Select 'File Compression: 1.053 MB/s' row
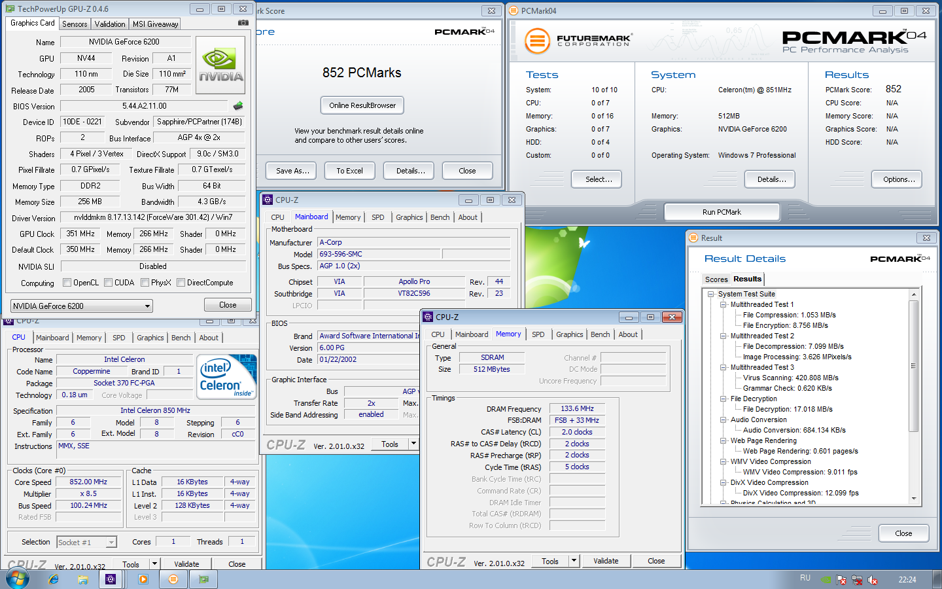 789,315
